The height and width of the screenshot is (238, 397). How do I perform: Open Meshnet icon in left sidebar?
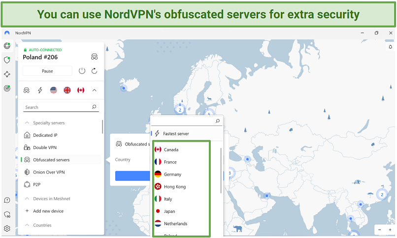pyautogui.click(x=7, y=74)
